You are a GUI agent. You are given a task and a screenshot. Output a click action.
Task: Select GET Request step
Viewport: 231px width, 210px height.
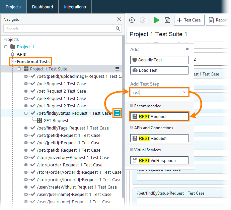pyautogui.click(x=56, y=121)
